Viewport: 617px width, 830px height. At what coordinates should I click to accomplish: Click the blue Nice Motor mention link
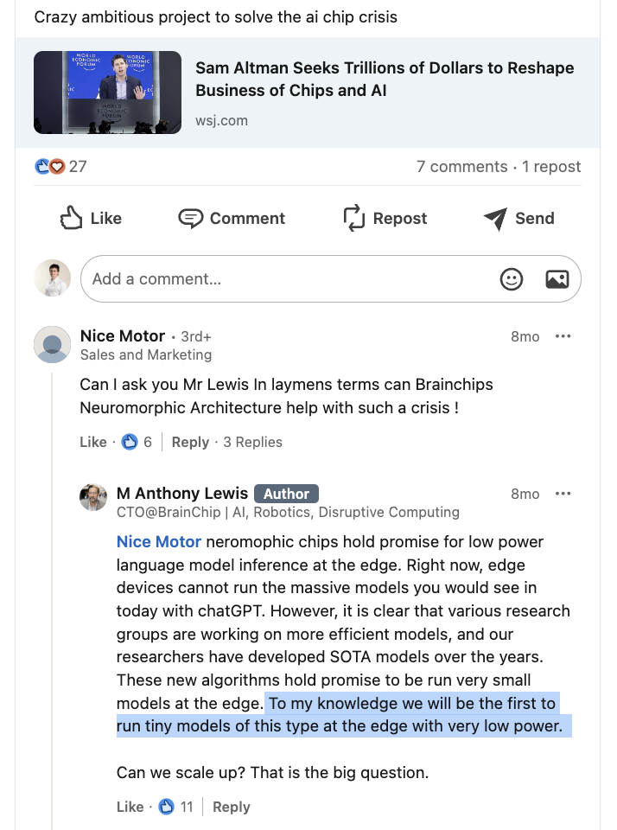point(159,542)
